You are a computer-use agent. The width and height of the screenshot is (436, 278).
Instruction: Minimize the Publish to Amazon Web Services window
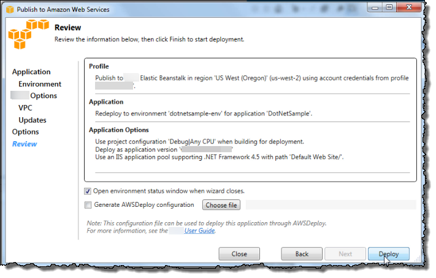tap(375, 7)
